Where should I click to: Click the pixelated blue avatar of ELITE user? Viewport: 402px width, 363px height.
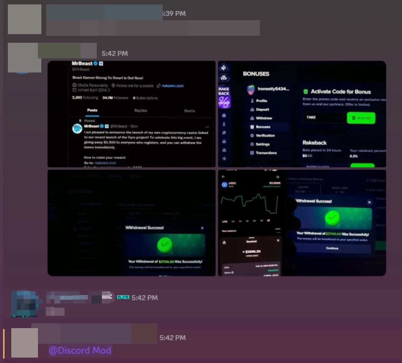pyautogui.click(x=25, y=304)
